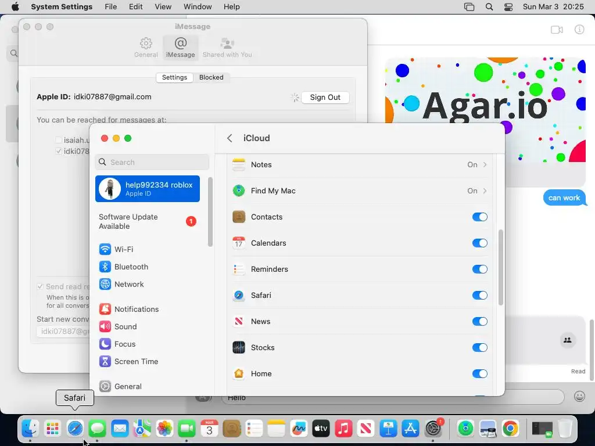Screen dimensions: 595x446
Task: Open emoji picker in Messages input
Action: (579, 396)
